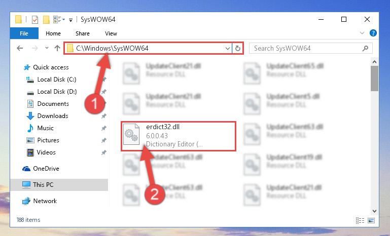Expand the ribbon with chevron
The height and width of the screenshot is (236, 390).
coord(362,33)
